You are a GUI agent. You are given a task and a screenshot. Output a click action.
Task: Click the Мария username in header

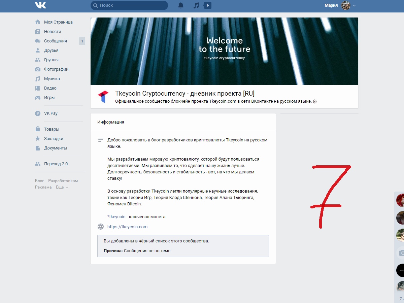(331, 5)
